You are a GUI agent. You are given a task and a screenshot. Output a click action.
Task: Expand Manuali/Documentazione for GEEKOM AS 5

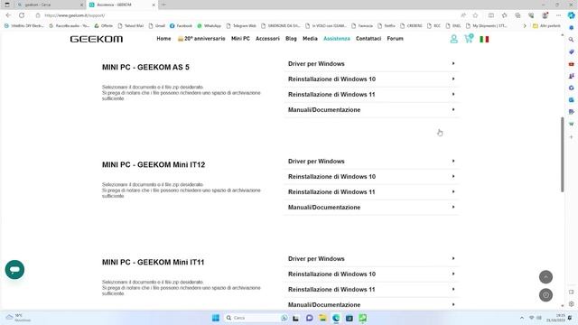coord(371,110)
